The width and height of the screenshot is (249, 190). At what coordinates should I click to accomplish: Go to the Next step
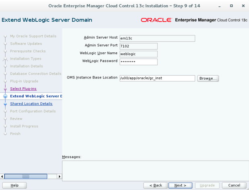pyautogui.click(x=180, y=185)
